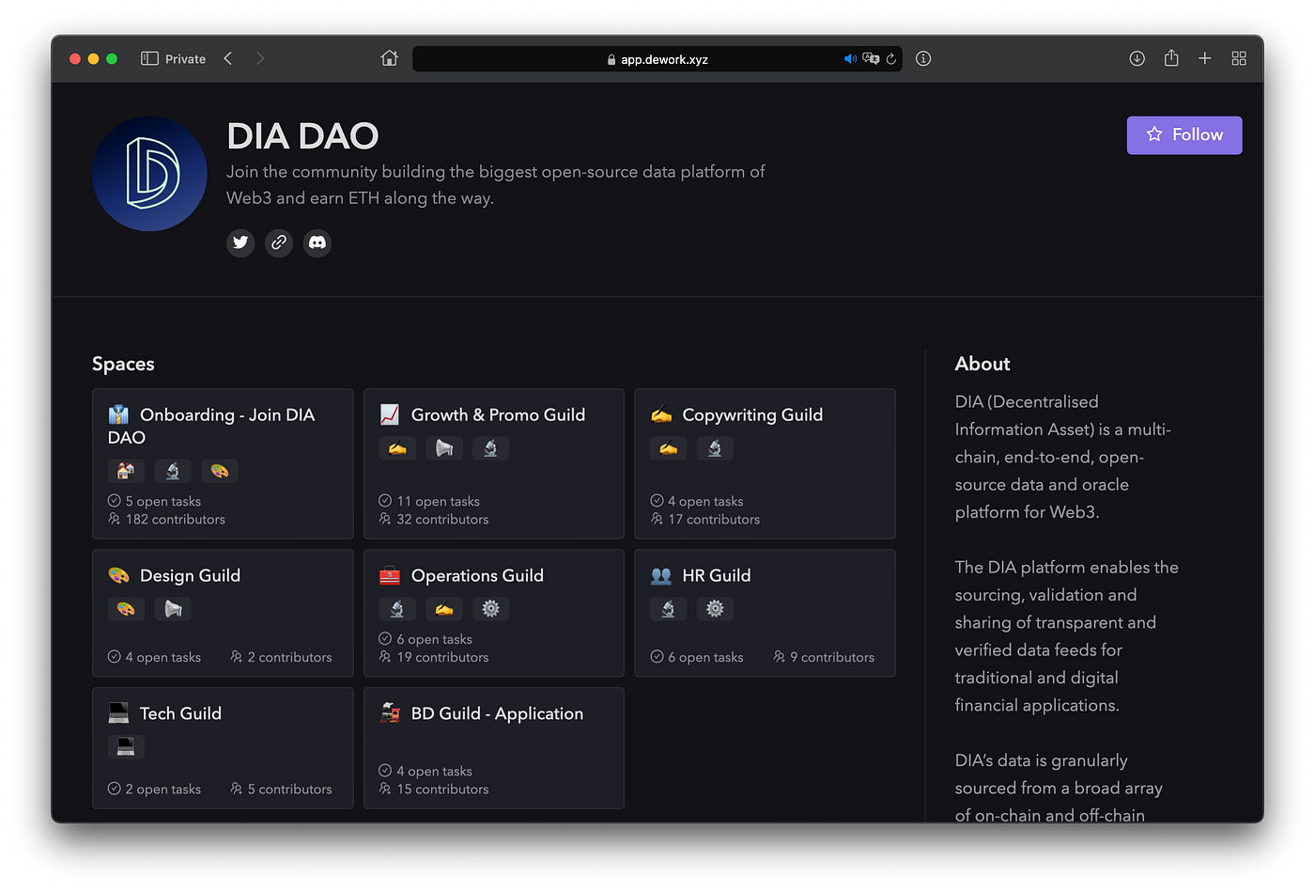Image resolution: width=1315 pixels, height=891 pixels.
Task: Click the gear tag in Operations Guild card
Action: 490,609
